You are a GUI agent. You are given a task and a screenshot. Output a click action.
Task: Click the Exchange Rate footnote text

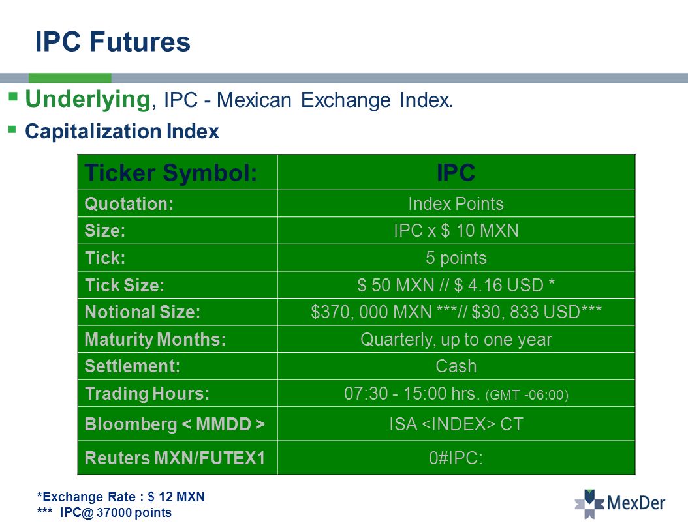(121, 497)
